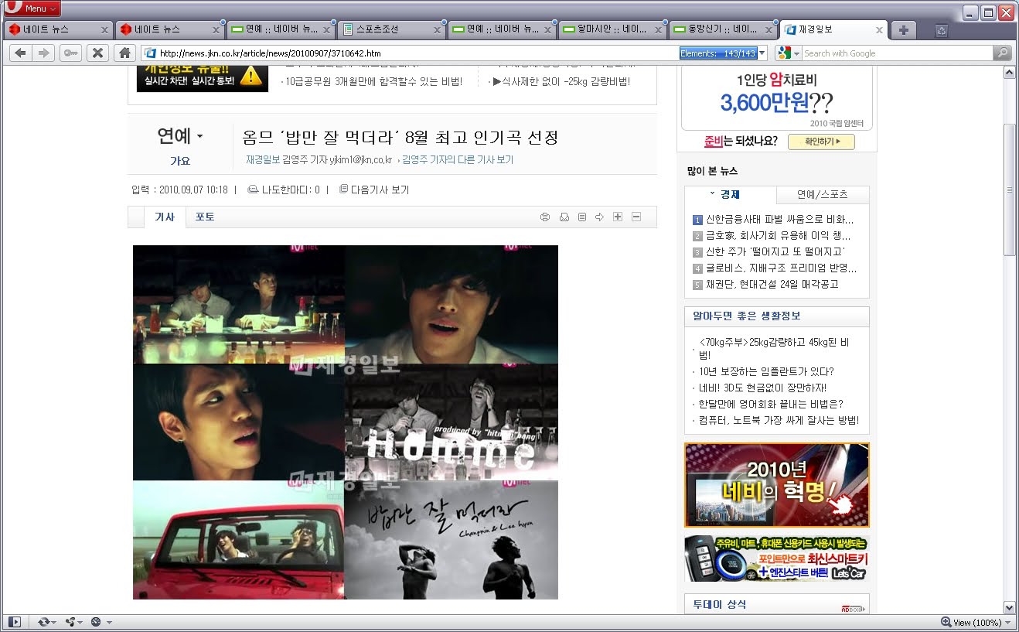
Task: Click the 최신스마트키 Let's Car banner ad
Action: tap(777, 559)
